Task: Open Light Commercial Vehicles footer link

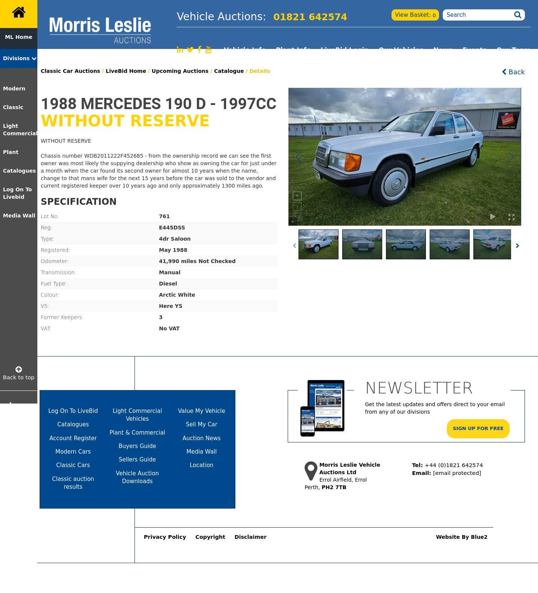Action: tap(137, 415)
